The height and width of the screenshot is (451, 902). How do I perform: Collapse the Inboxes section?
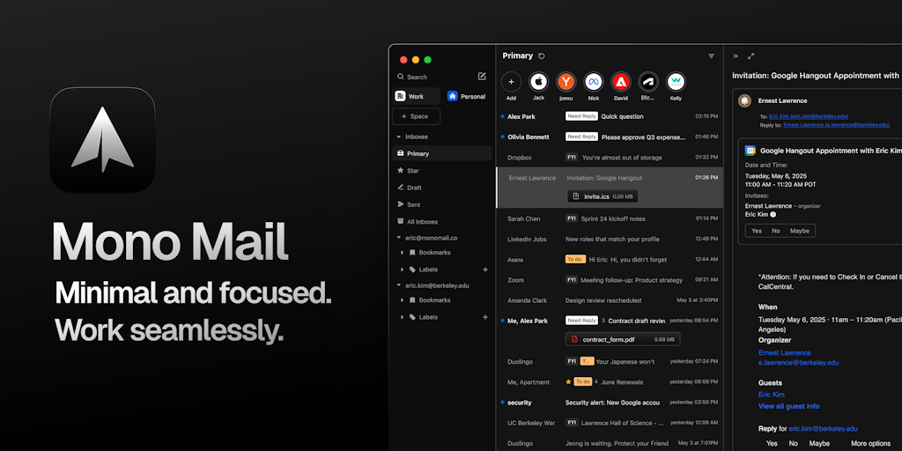point(399,137)
